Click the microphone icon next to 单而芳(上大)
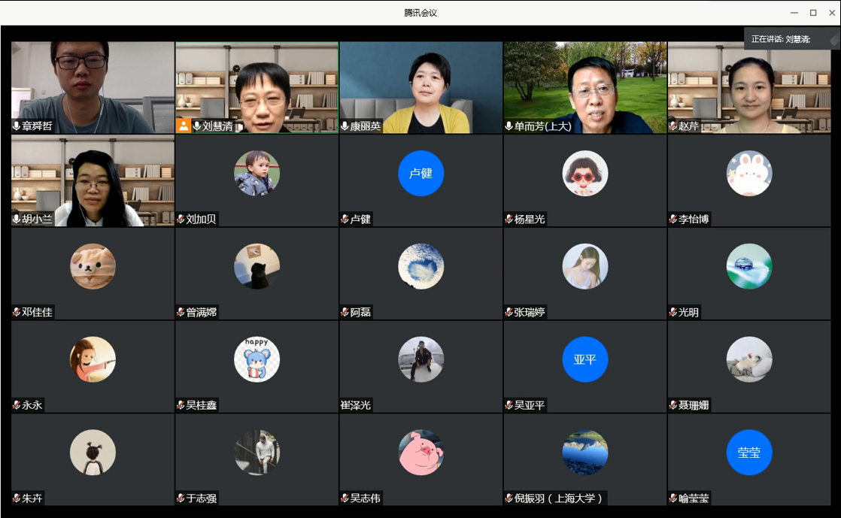Viewport: 841px width, 518px height. point(509,126)
